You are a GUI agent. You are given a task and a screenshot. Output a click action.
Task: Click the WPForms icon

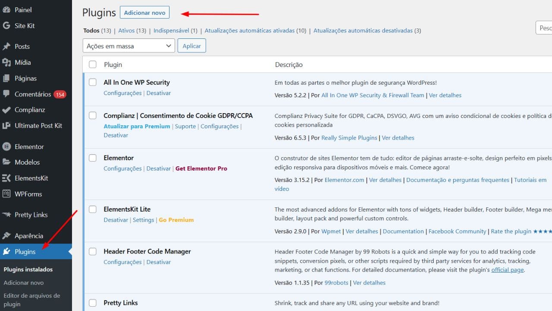[x=6, y=194]
